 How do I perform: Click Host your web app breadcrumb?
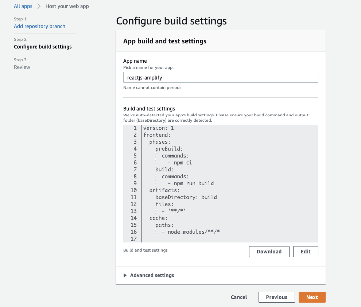tap(67, 6)
